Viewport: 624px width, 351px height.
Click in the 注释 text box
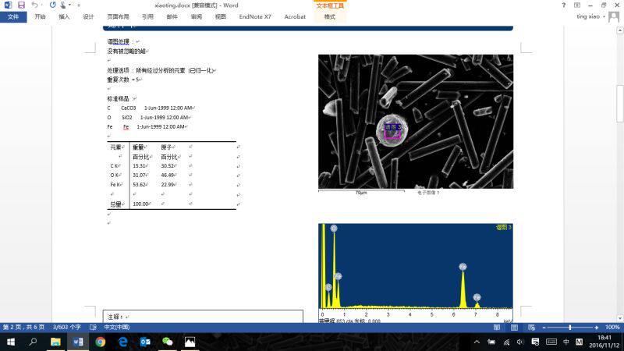click(x=203, y=317)
